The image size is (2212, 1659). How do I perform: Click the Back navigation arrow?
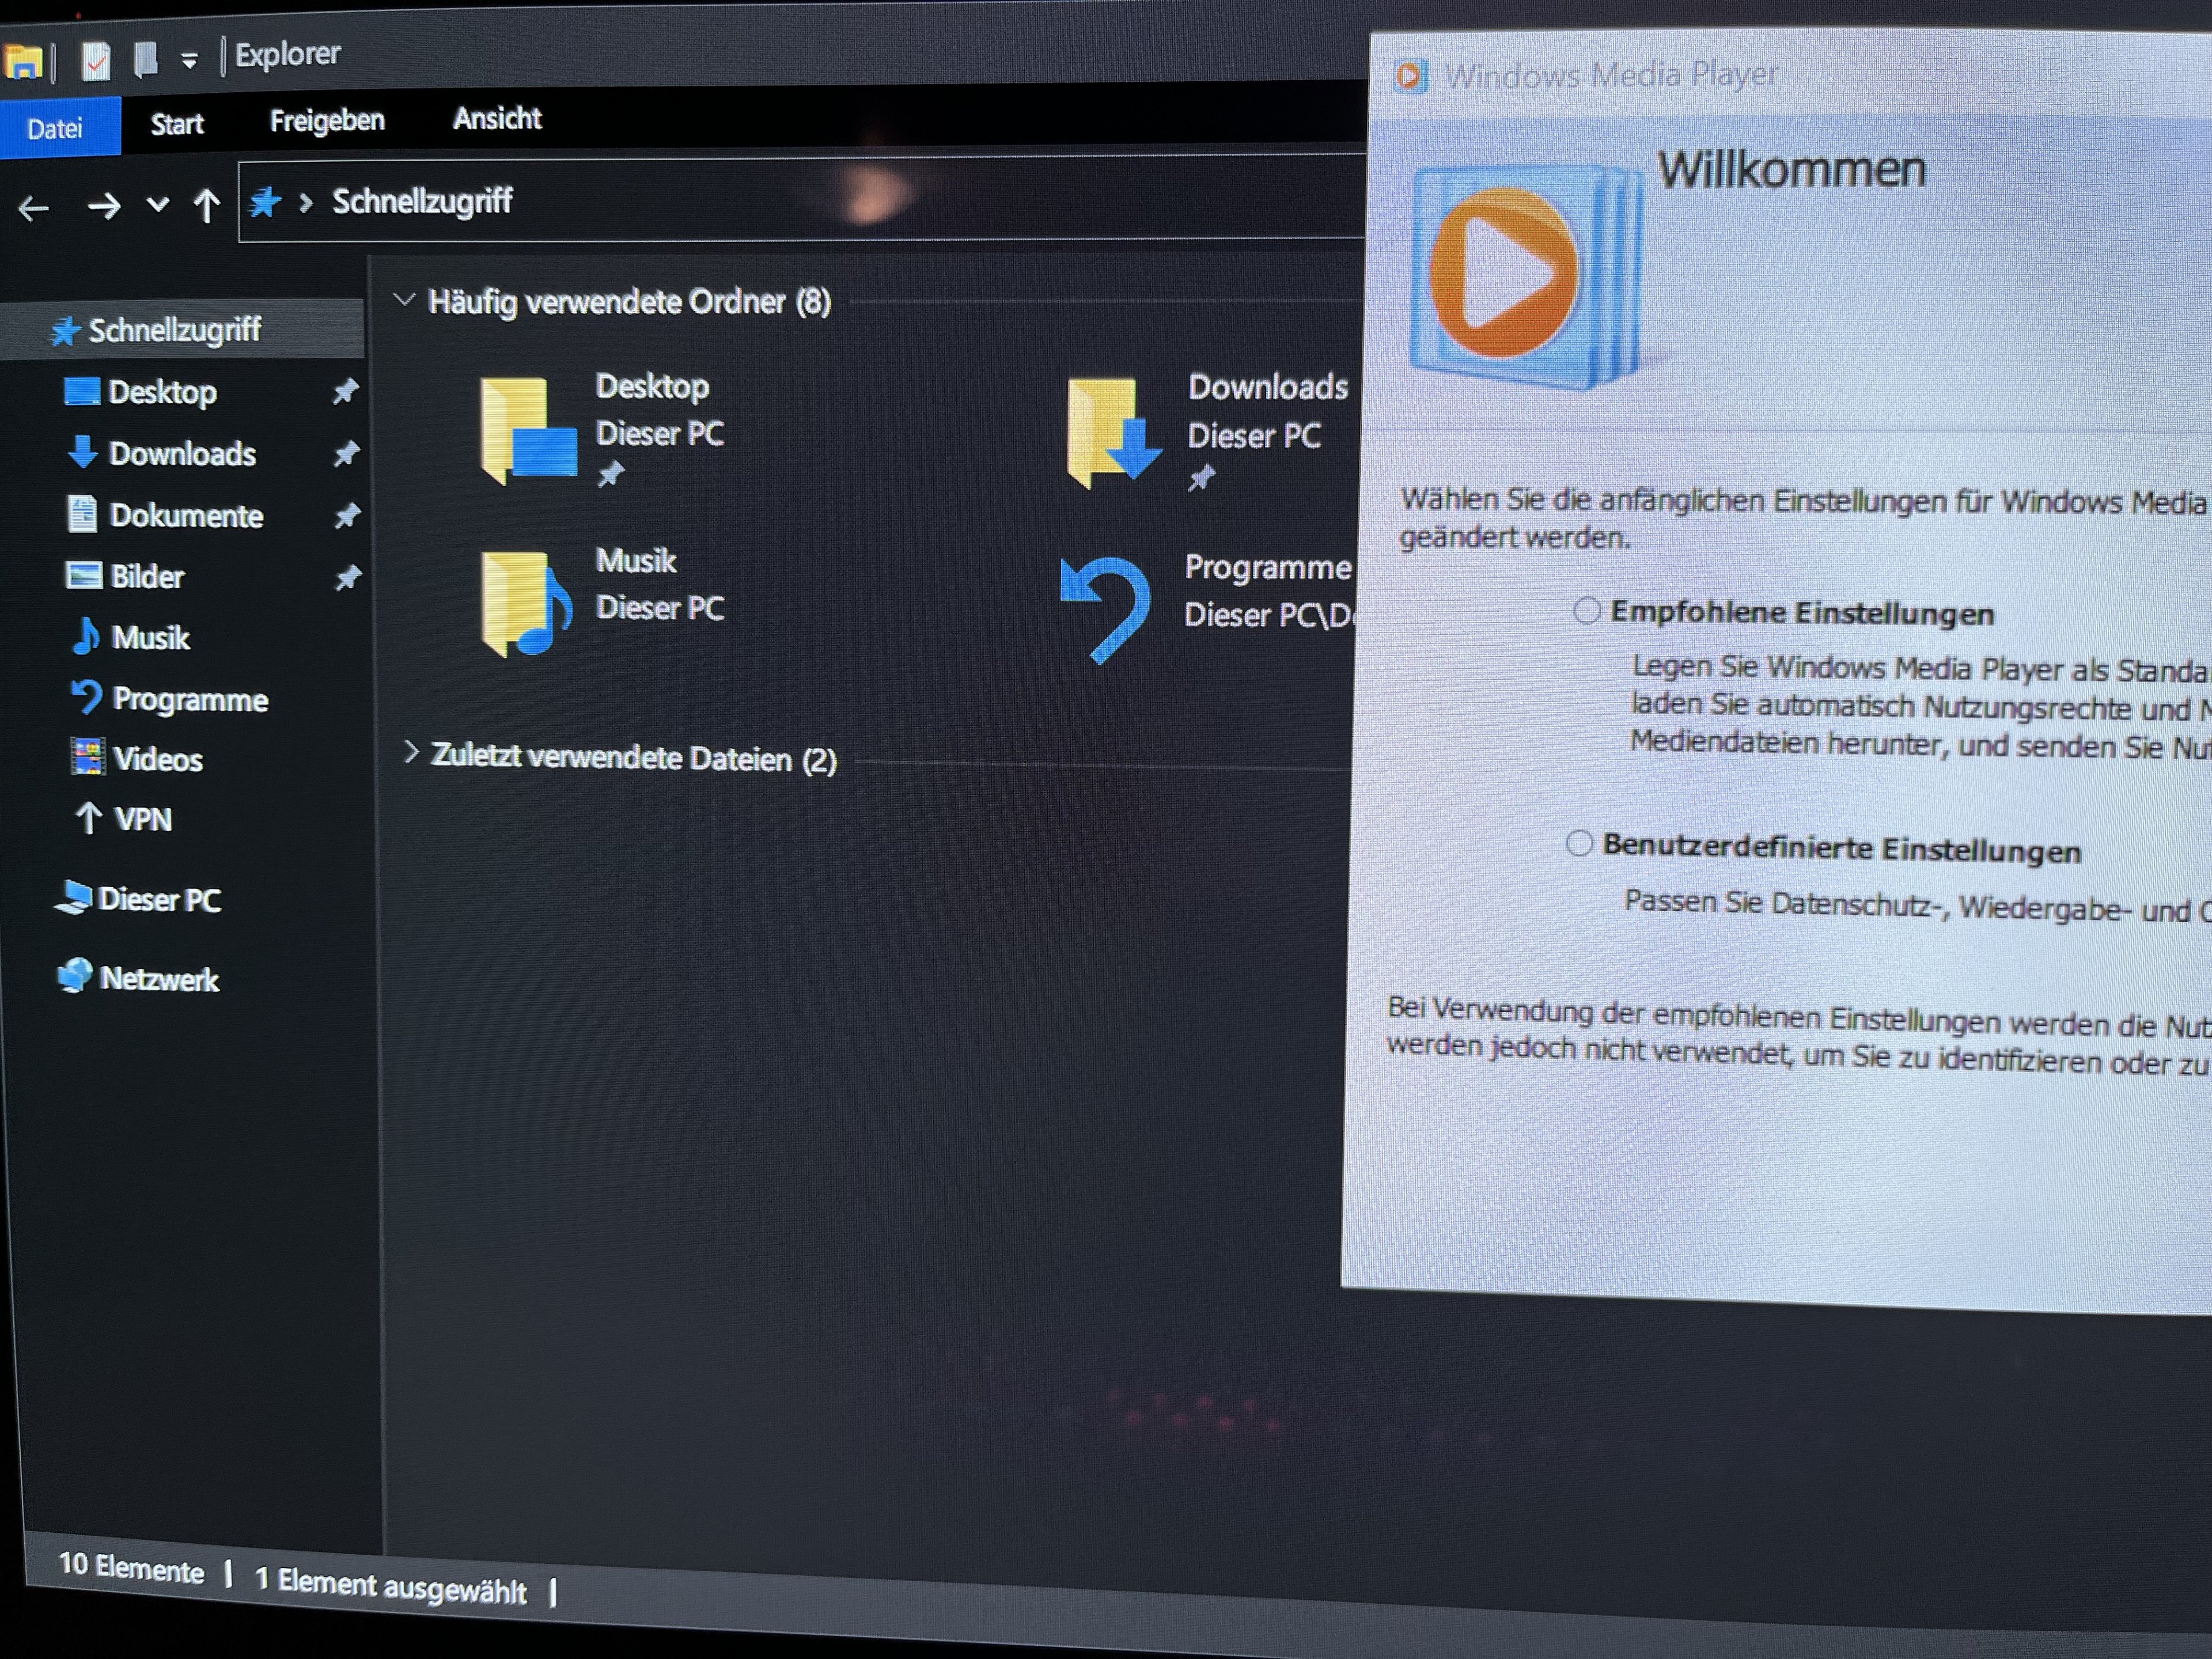point(34,208)
